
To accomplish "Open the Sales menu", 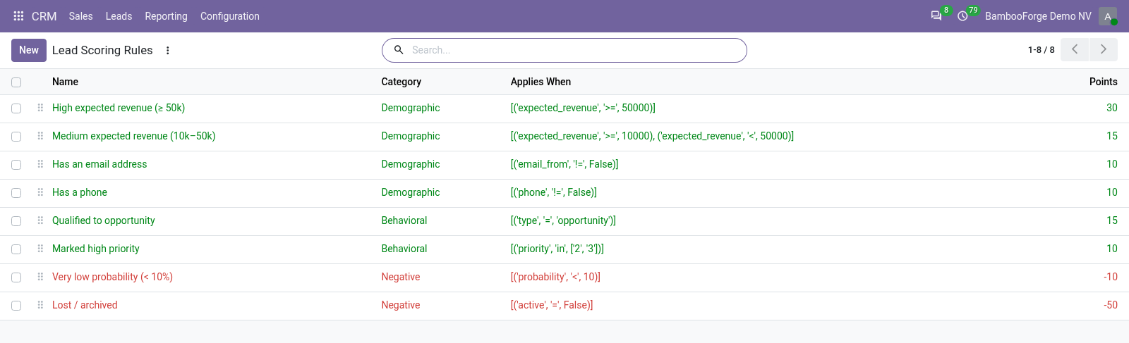I will 80,16.
